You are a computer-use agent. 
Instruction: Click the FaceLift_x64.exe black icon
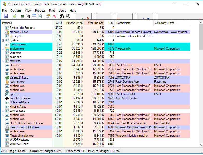click(7, 98)
